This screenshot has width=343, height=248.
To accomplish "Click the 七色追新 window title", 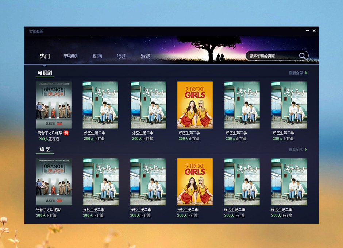I will pyautogui.click(x=36, y=31).
